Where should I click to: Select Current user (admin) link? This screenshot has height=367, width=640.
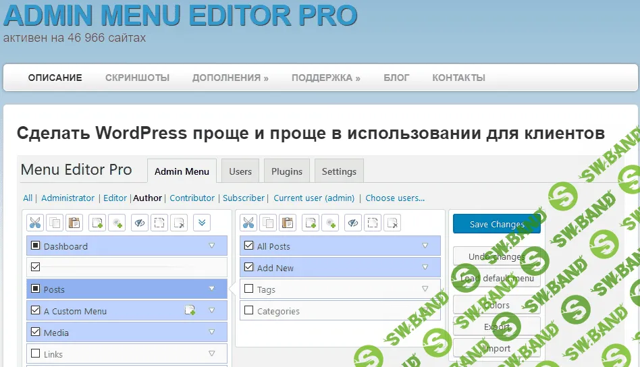(314, 198)
